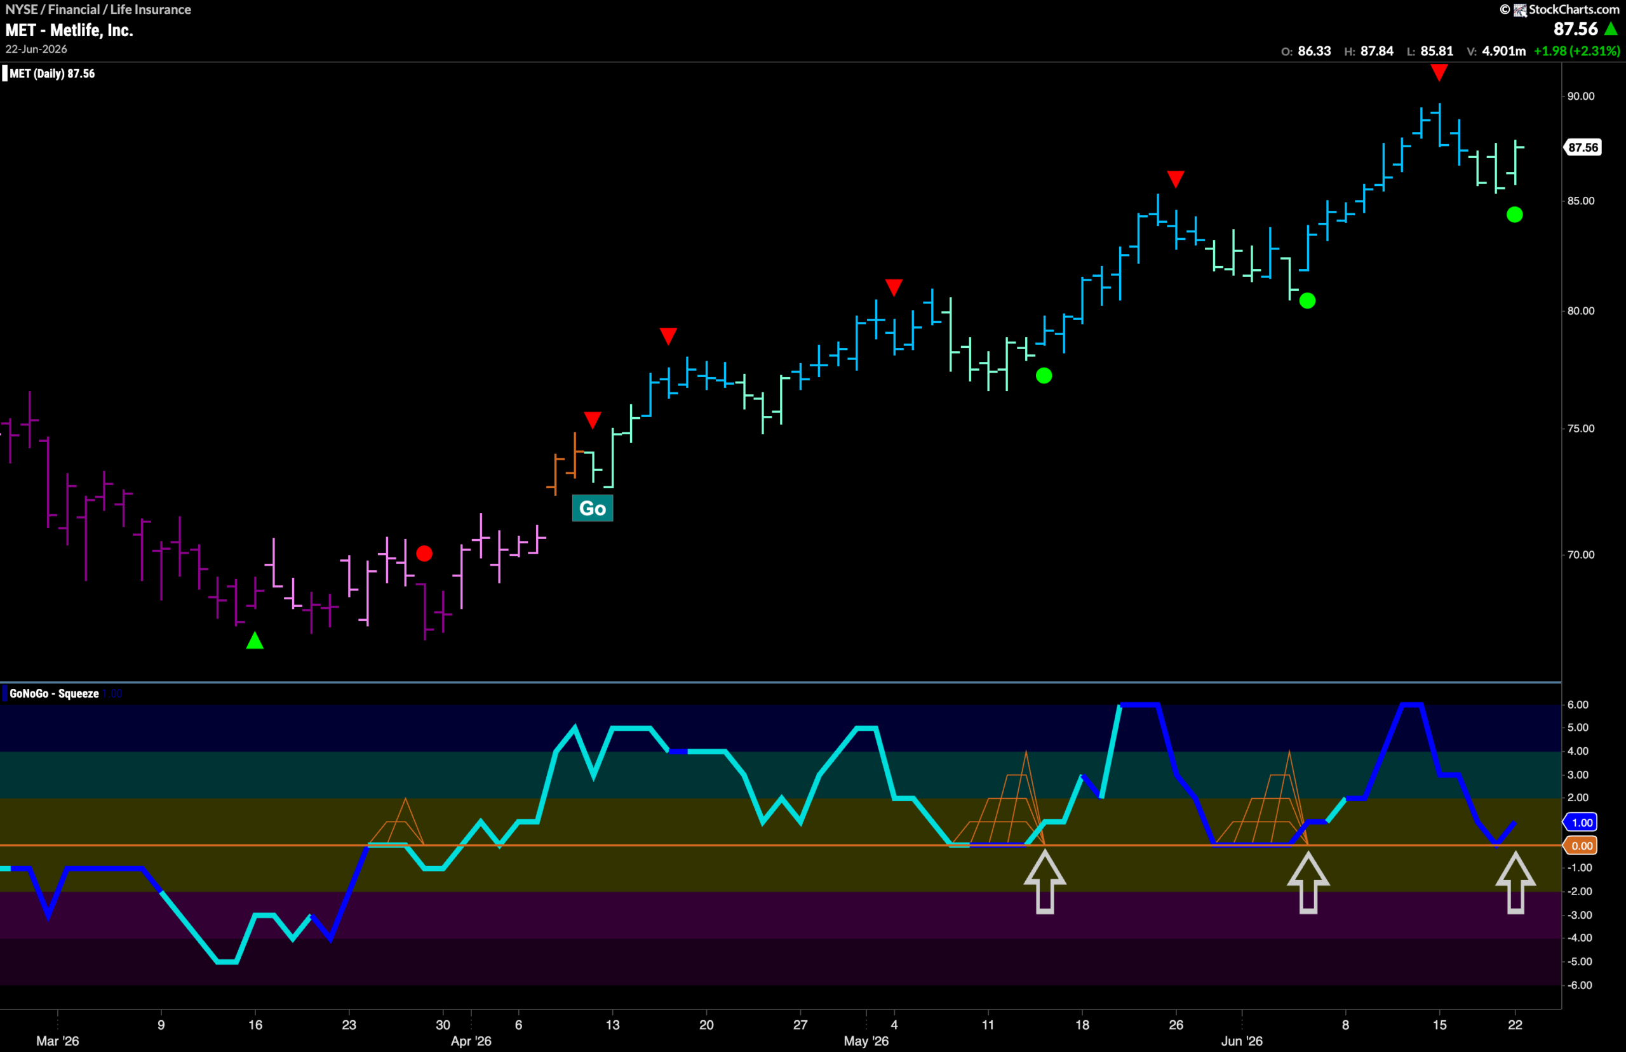Click the green up-arrow beside price 87.56
Screen dimensions: 1626x1052
1611,29
